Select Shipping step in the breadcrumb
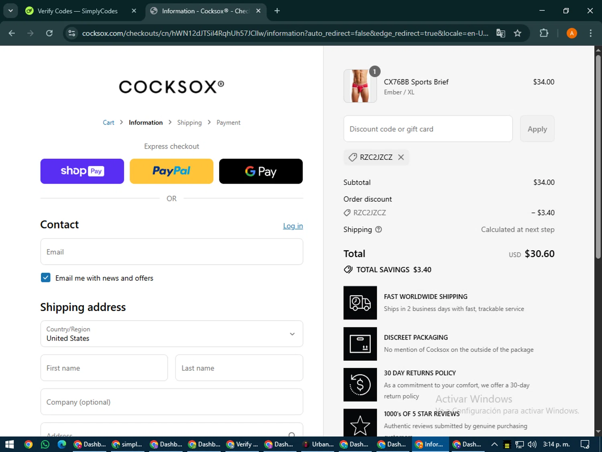 [189, 123]
